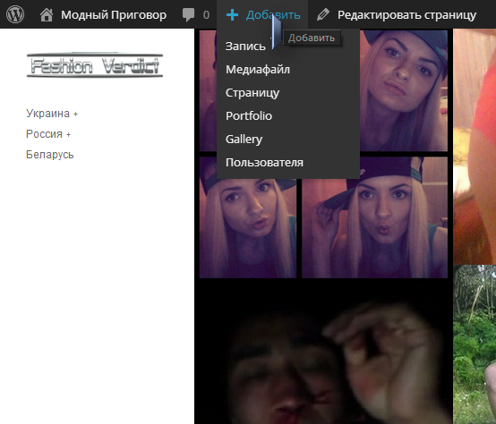496x424 pixels.
Task: Open the Добавить admin bar menu
Action: [x=262, y=14]
